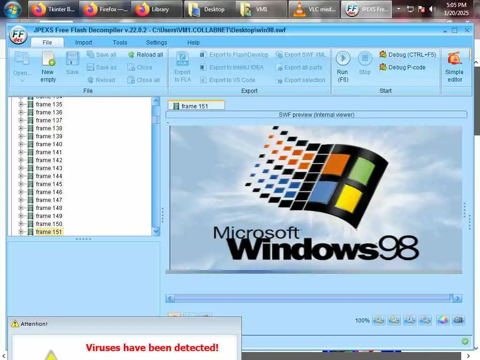Viewport: 480px width, 360px height.
Task: Switch to Tkinter Firefox taskbar button
Action: (53, 9)
